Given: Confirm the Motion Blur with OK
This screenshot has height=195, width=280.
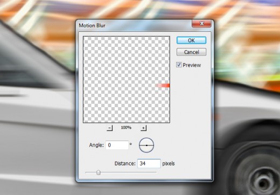Looking at the screenshot, I should point(191,40).
